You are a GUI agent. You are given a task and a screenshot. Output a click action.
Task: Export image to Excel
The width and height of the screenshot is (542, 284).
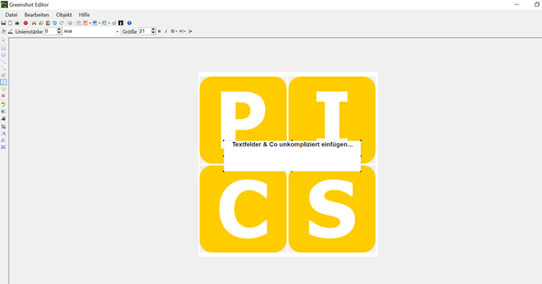coord(104,23)
